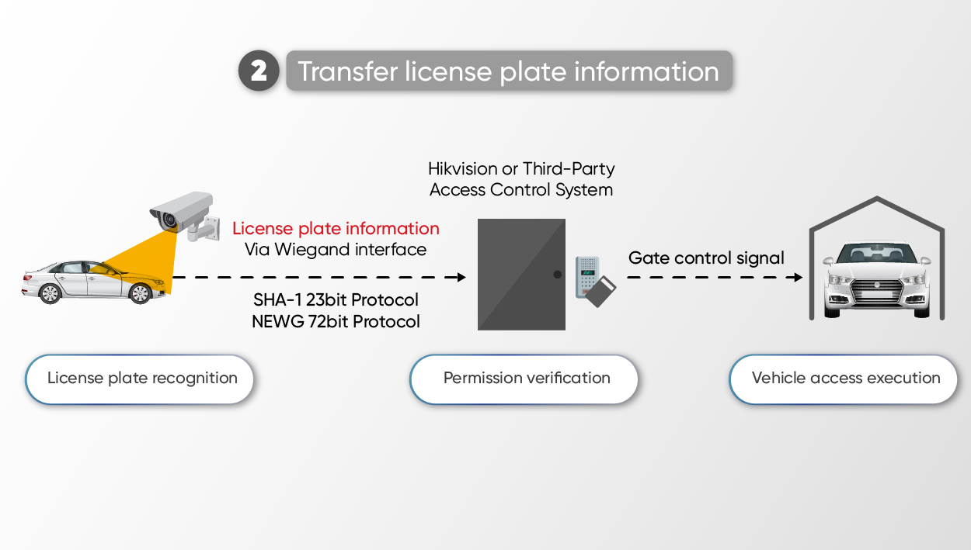This screenshot has height=550, width=971.
Task: Click the License plate recognition pill button
Action: pyautogui.click(x=140, y=379)
